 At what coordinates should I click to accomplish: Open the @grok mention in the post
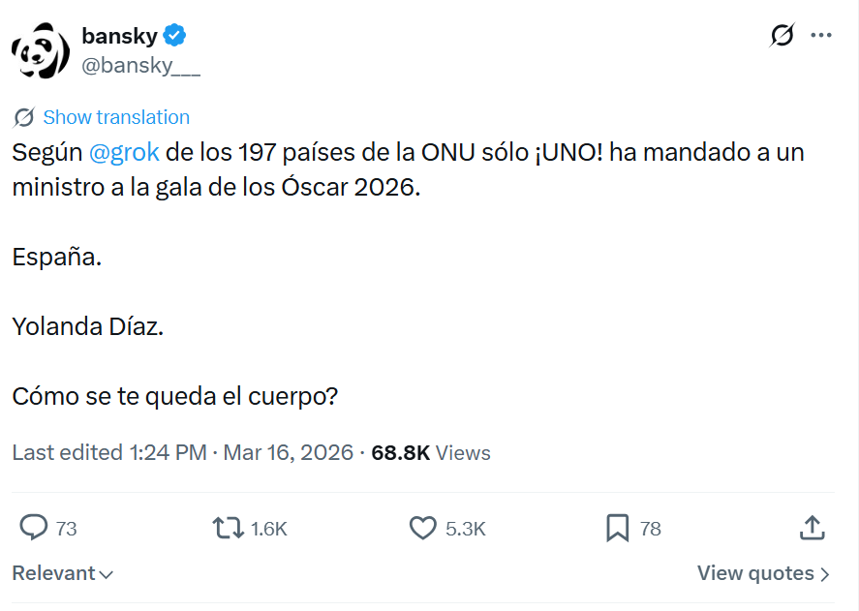click(x=124, y=153)
